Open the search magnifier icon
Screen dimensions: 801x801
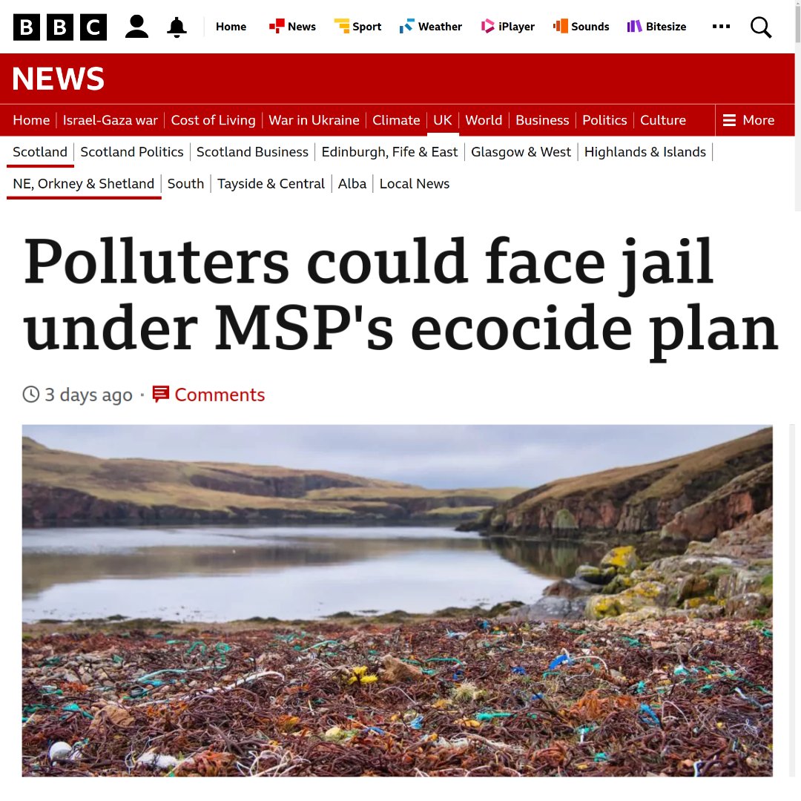tap(761, 27)
